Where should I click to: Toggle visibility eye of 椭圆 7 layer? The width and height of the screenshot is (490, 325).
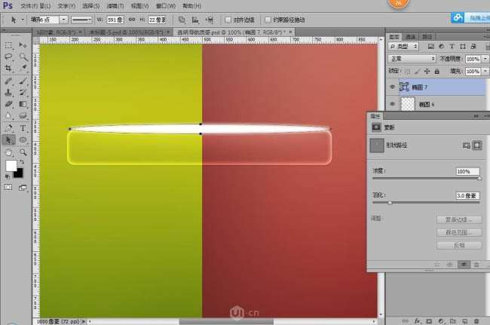point(393,87)
